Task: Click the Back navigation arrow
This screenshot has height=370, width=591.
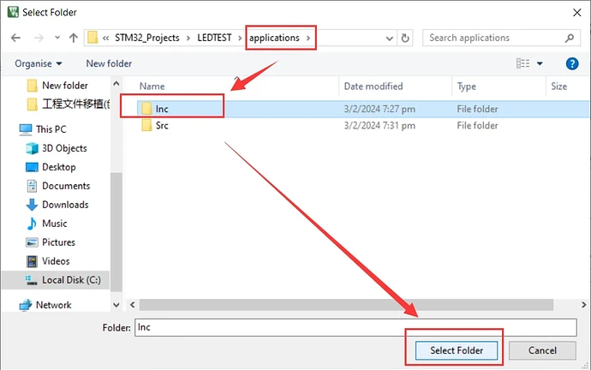Action: (x=15, y=38)
